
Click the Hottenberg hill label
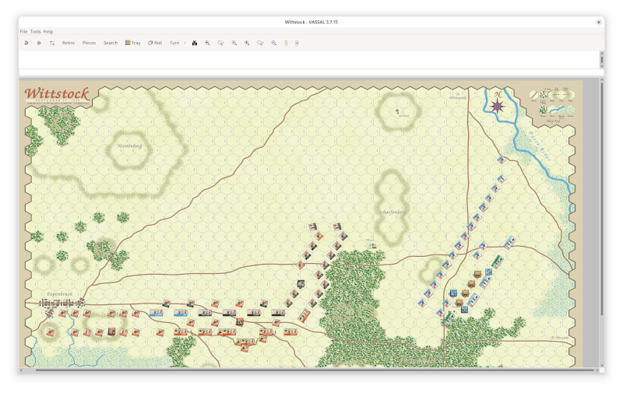[x=129, y=146]
